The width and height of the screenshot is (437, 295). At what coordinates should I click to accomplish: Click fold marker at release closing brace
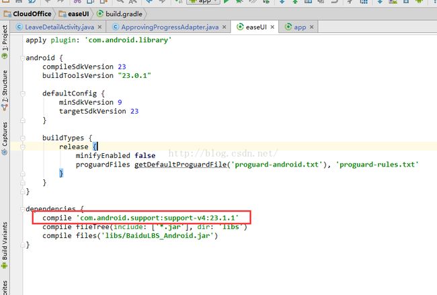[x=23, y=173]
